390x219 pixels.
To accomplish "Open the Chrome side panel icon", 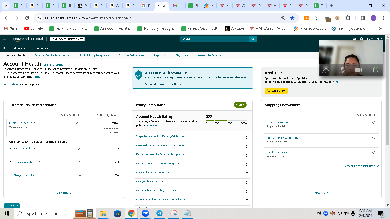I will (363, 18).
